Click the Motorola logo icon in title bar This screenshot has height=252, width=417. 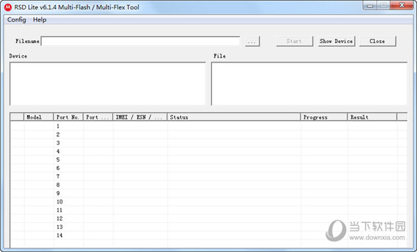click(8, 7)
